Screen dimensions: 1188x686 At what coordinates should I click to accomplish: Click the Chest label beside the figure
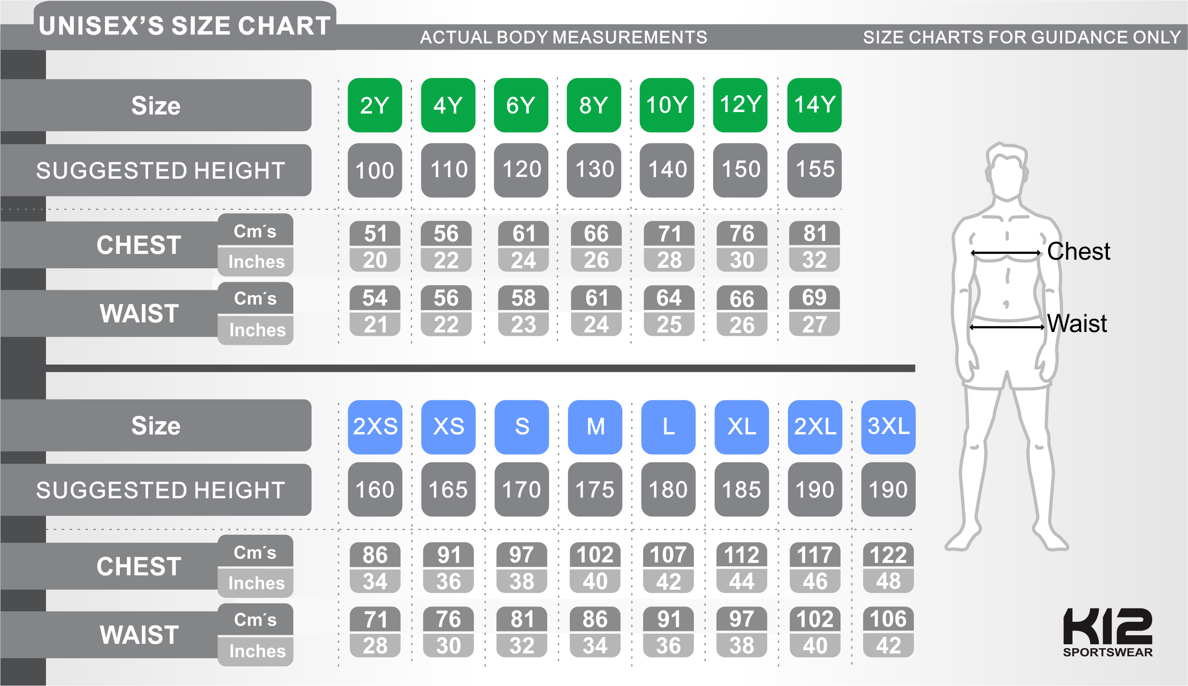(x=1078, y=251)
